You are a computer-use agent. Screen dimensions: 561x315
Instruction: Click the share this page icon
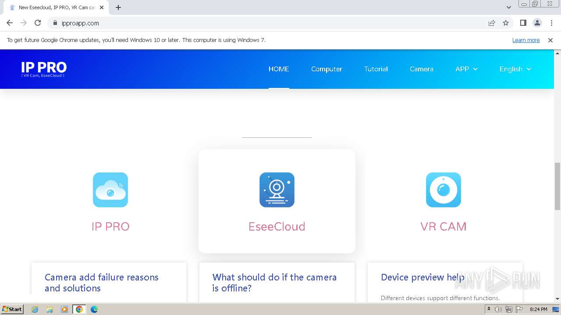(492, 23)
